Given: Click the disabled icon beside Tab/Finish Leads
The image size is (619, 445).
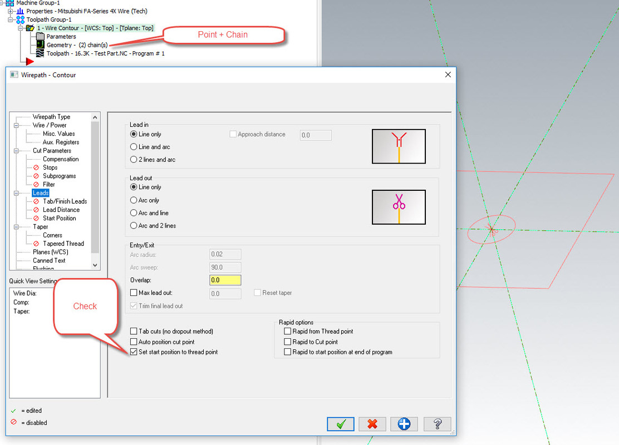Looking at the screenshot, I should pos(36,201).
